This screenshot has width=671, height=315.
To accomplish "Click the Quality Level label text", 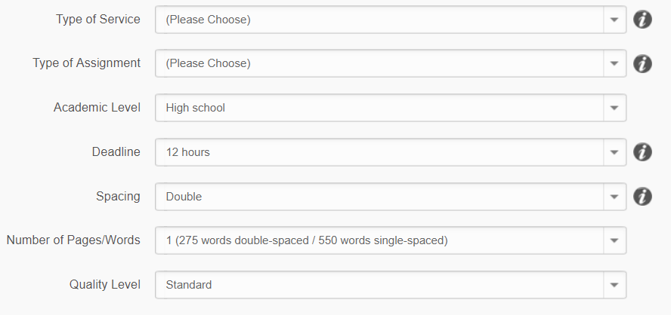I will pos(104,285).
